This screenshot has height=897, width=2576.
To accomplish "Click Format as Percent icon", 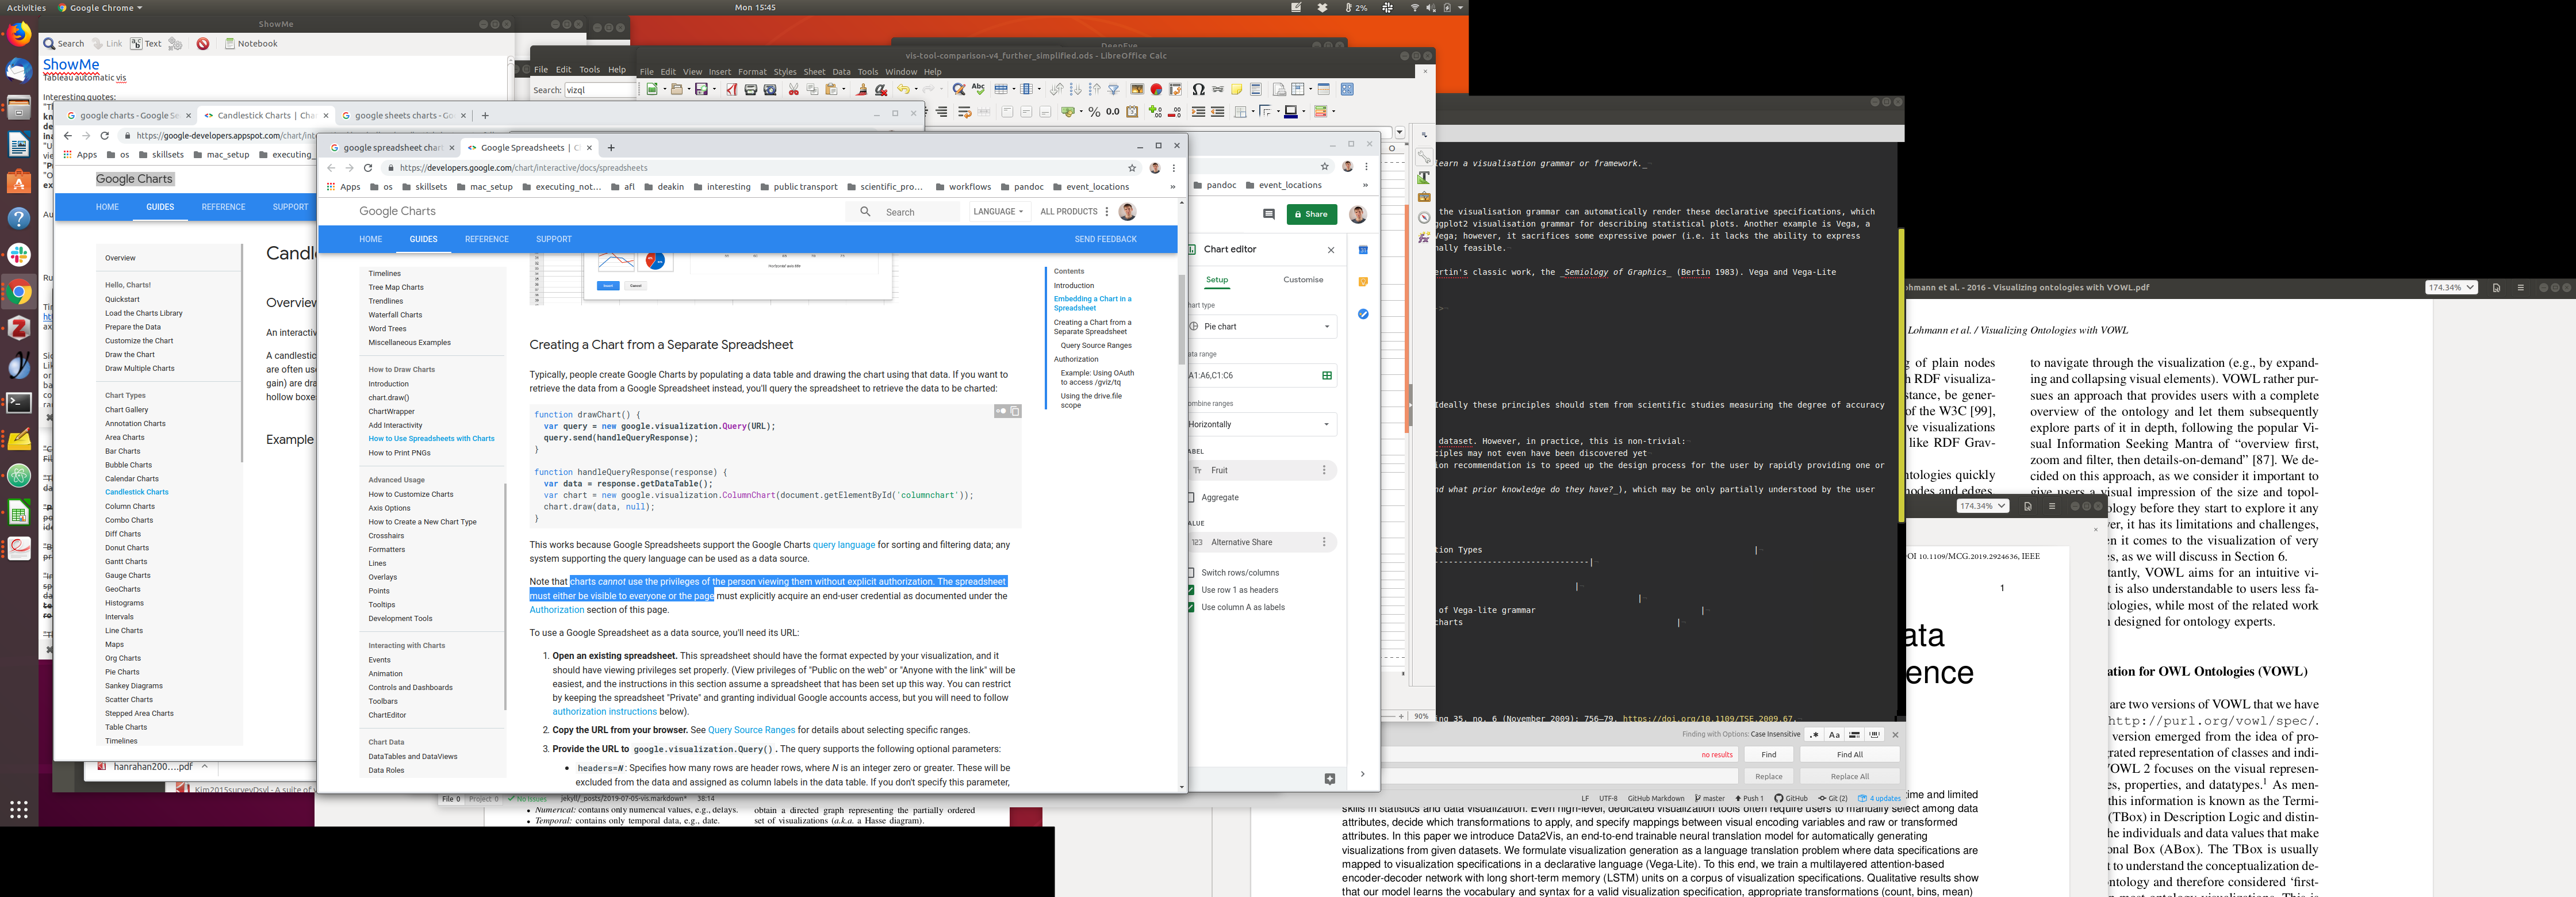I will coord(1094,112).
